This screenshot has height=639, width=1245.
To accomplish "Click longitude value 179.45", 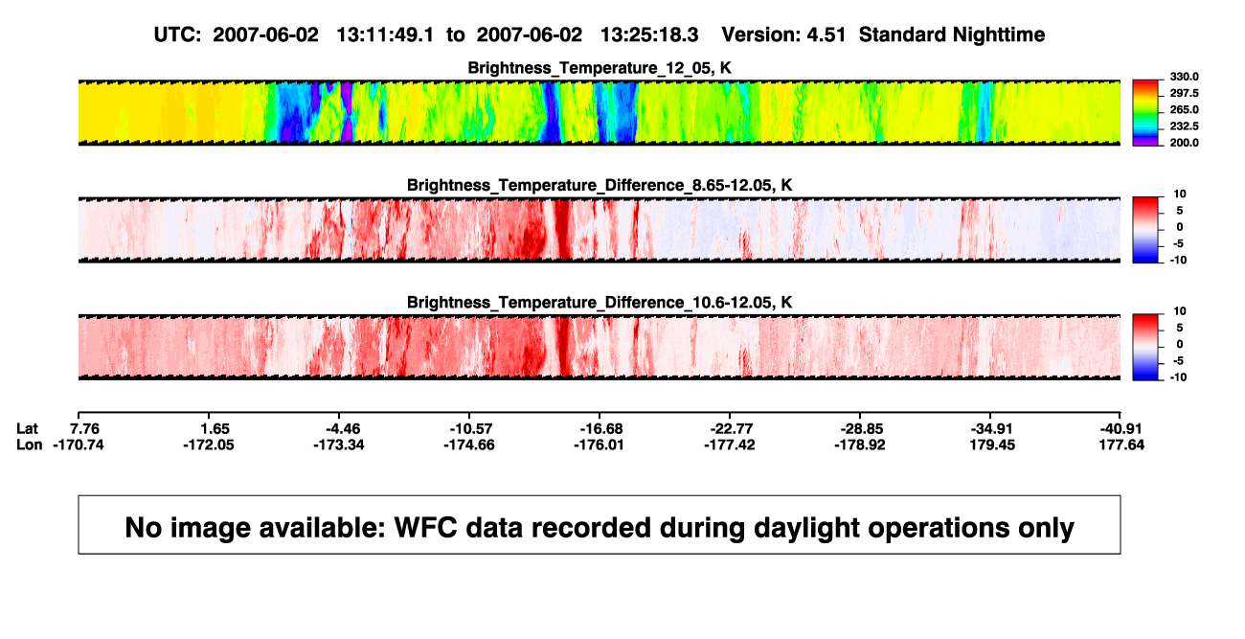I will coord(991,445).
